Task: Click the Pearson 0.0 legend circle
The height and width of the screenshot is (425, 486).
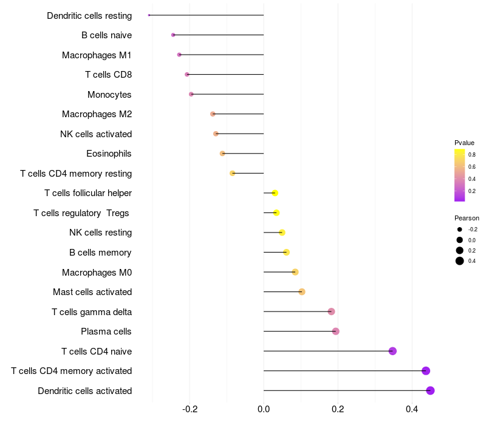Action: [x=460, y=240]
